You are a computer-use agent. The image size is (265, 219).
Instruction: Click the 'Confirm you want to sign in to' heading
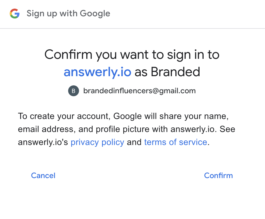[132, 55]
